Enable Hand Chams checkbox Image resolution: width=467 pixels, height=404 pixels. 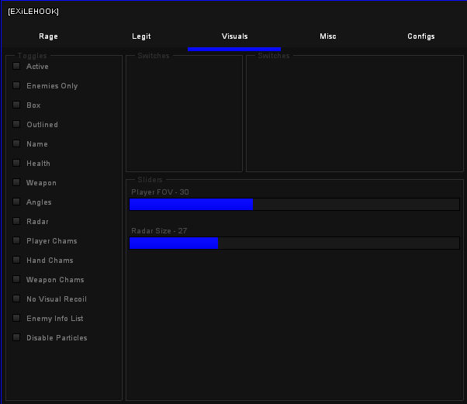point(16,260)
